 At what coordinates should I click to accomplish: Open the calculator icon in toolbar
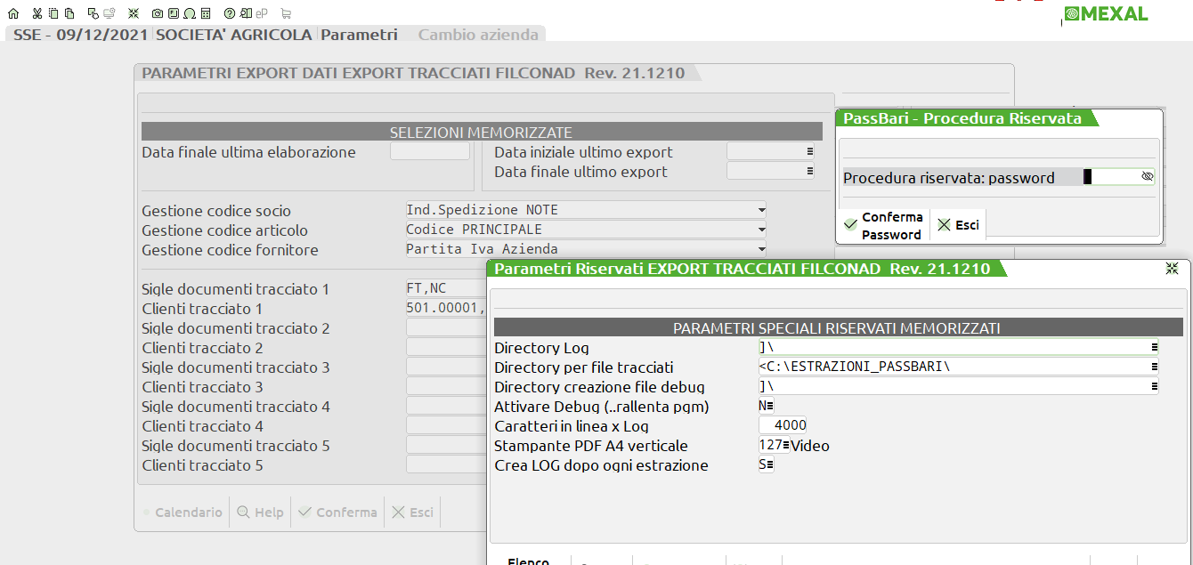pos(206,13)
